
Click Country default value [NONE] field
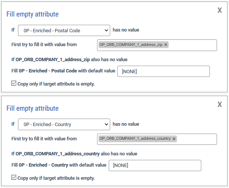pos(155,165)
